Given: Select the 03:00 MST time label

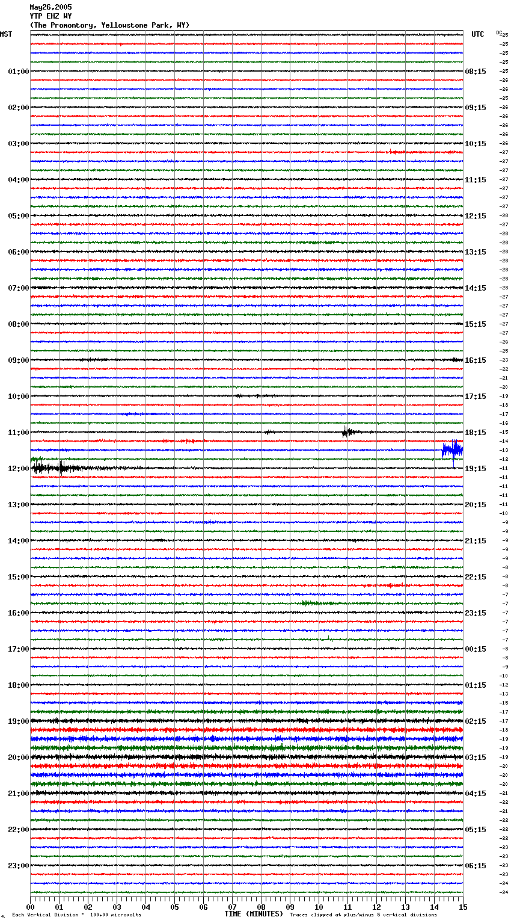Looking at the screenshot, I should point(19,144).
